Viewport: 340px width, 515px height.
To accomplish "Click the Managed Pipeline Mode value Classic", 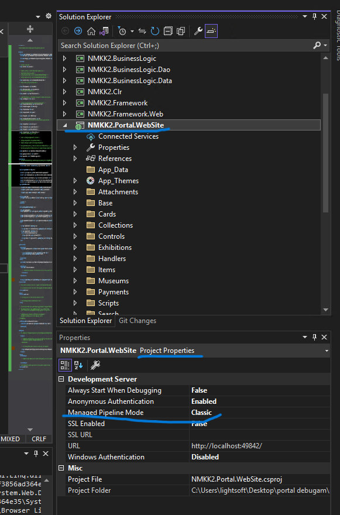I will [201, 413].
